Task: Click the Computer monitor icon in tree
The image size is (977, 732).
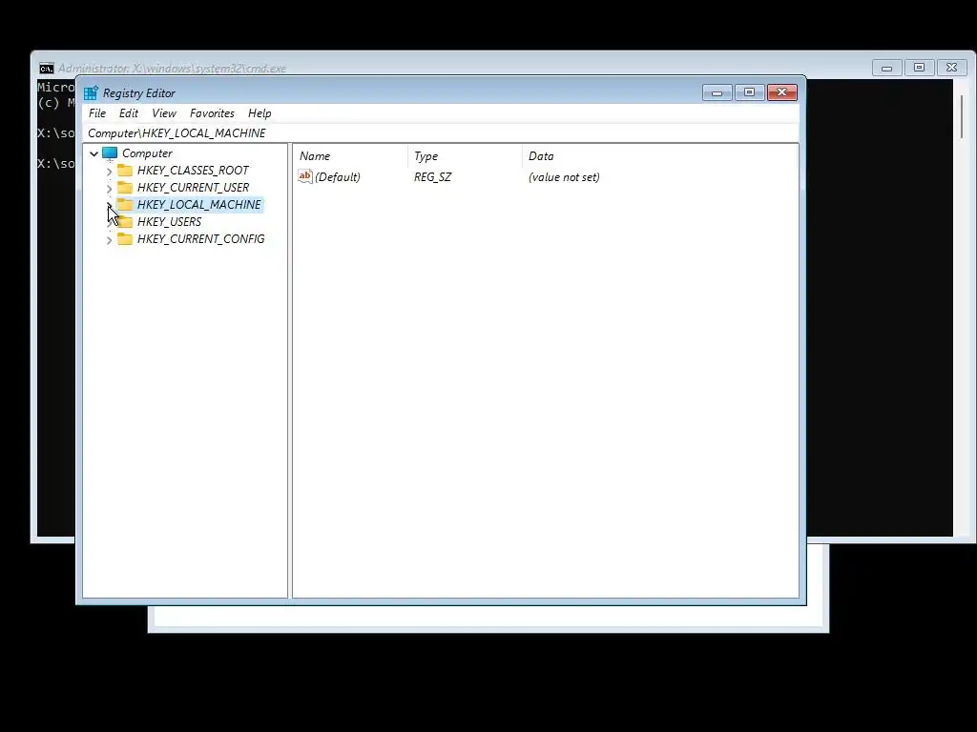Action: pos(110,153)
